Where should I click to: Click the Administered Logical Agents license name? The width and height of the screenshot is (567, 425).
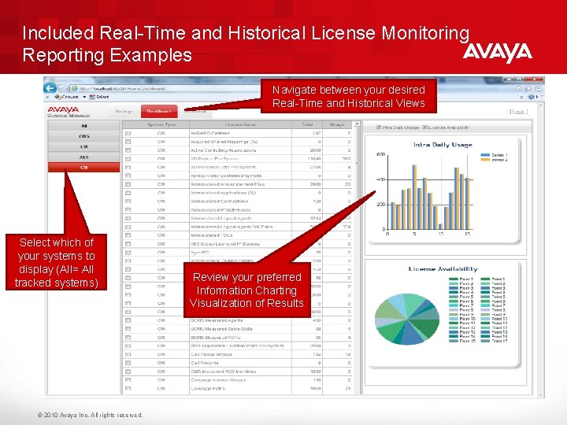tap(221, 218)
